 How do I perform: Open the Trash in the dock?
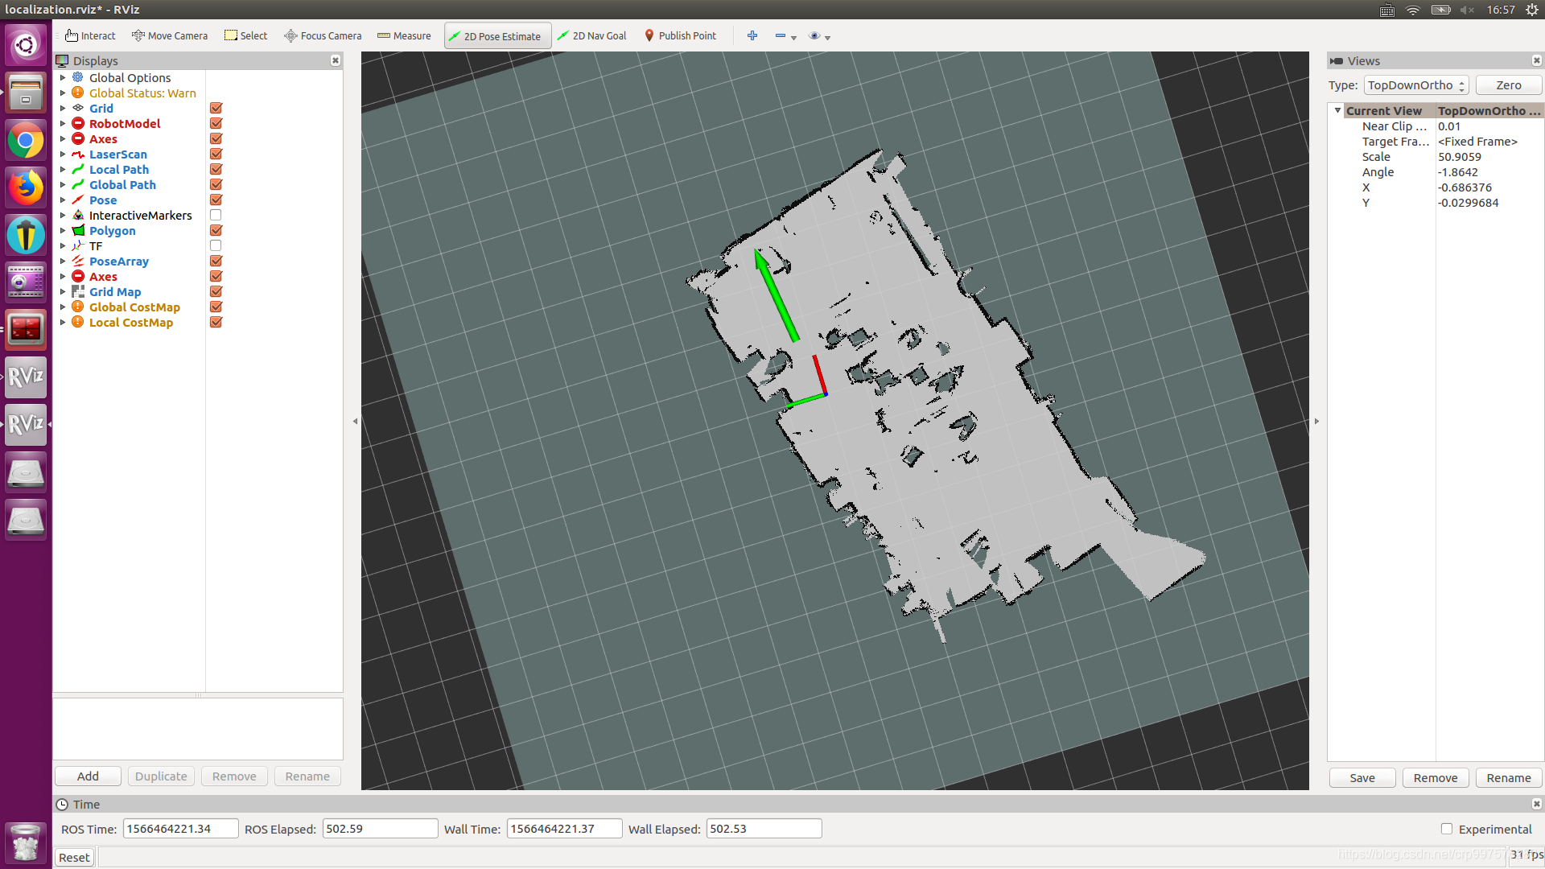click(x=26, y=842)
